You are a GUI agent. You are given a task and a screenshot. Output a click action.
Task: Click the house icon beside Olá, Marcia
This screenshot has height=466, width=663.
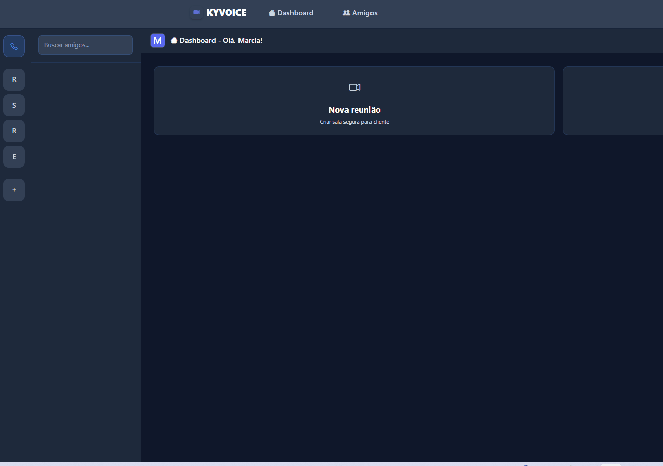174,40
